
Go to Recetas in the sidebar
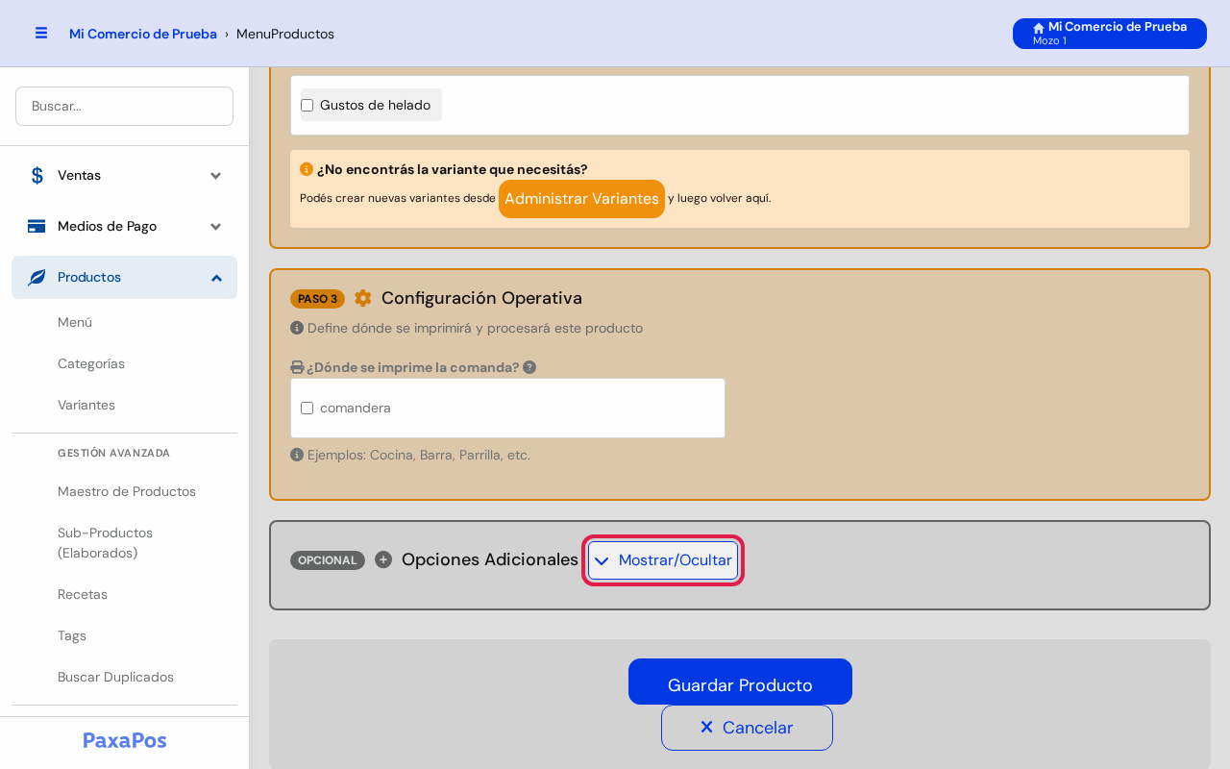coord(83,594)
